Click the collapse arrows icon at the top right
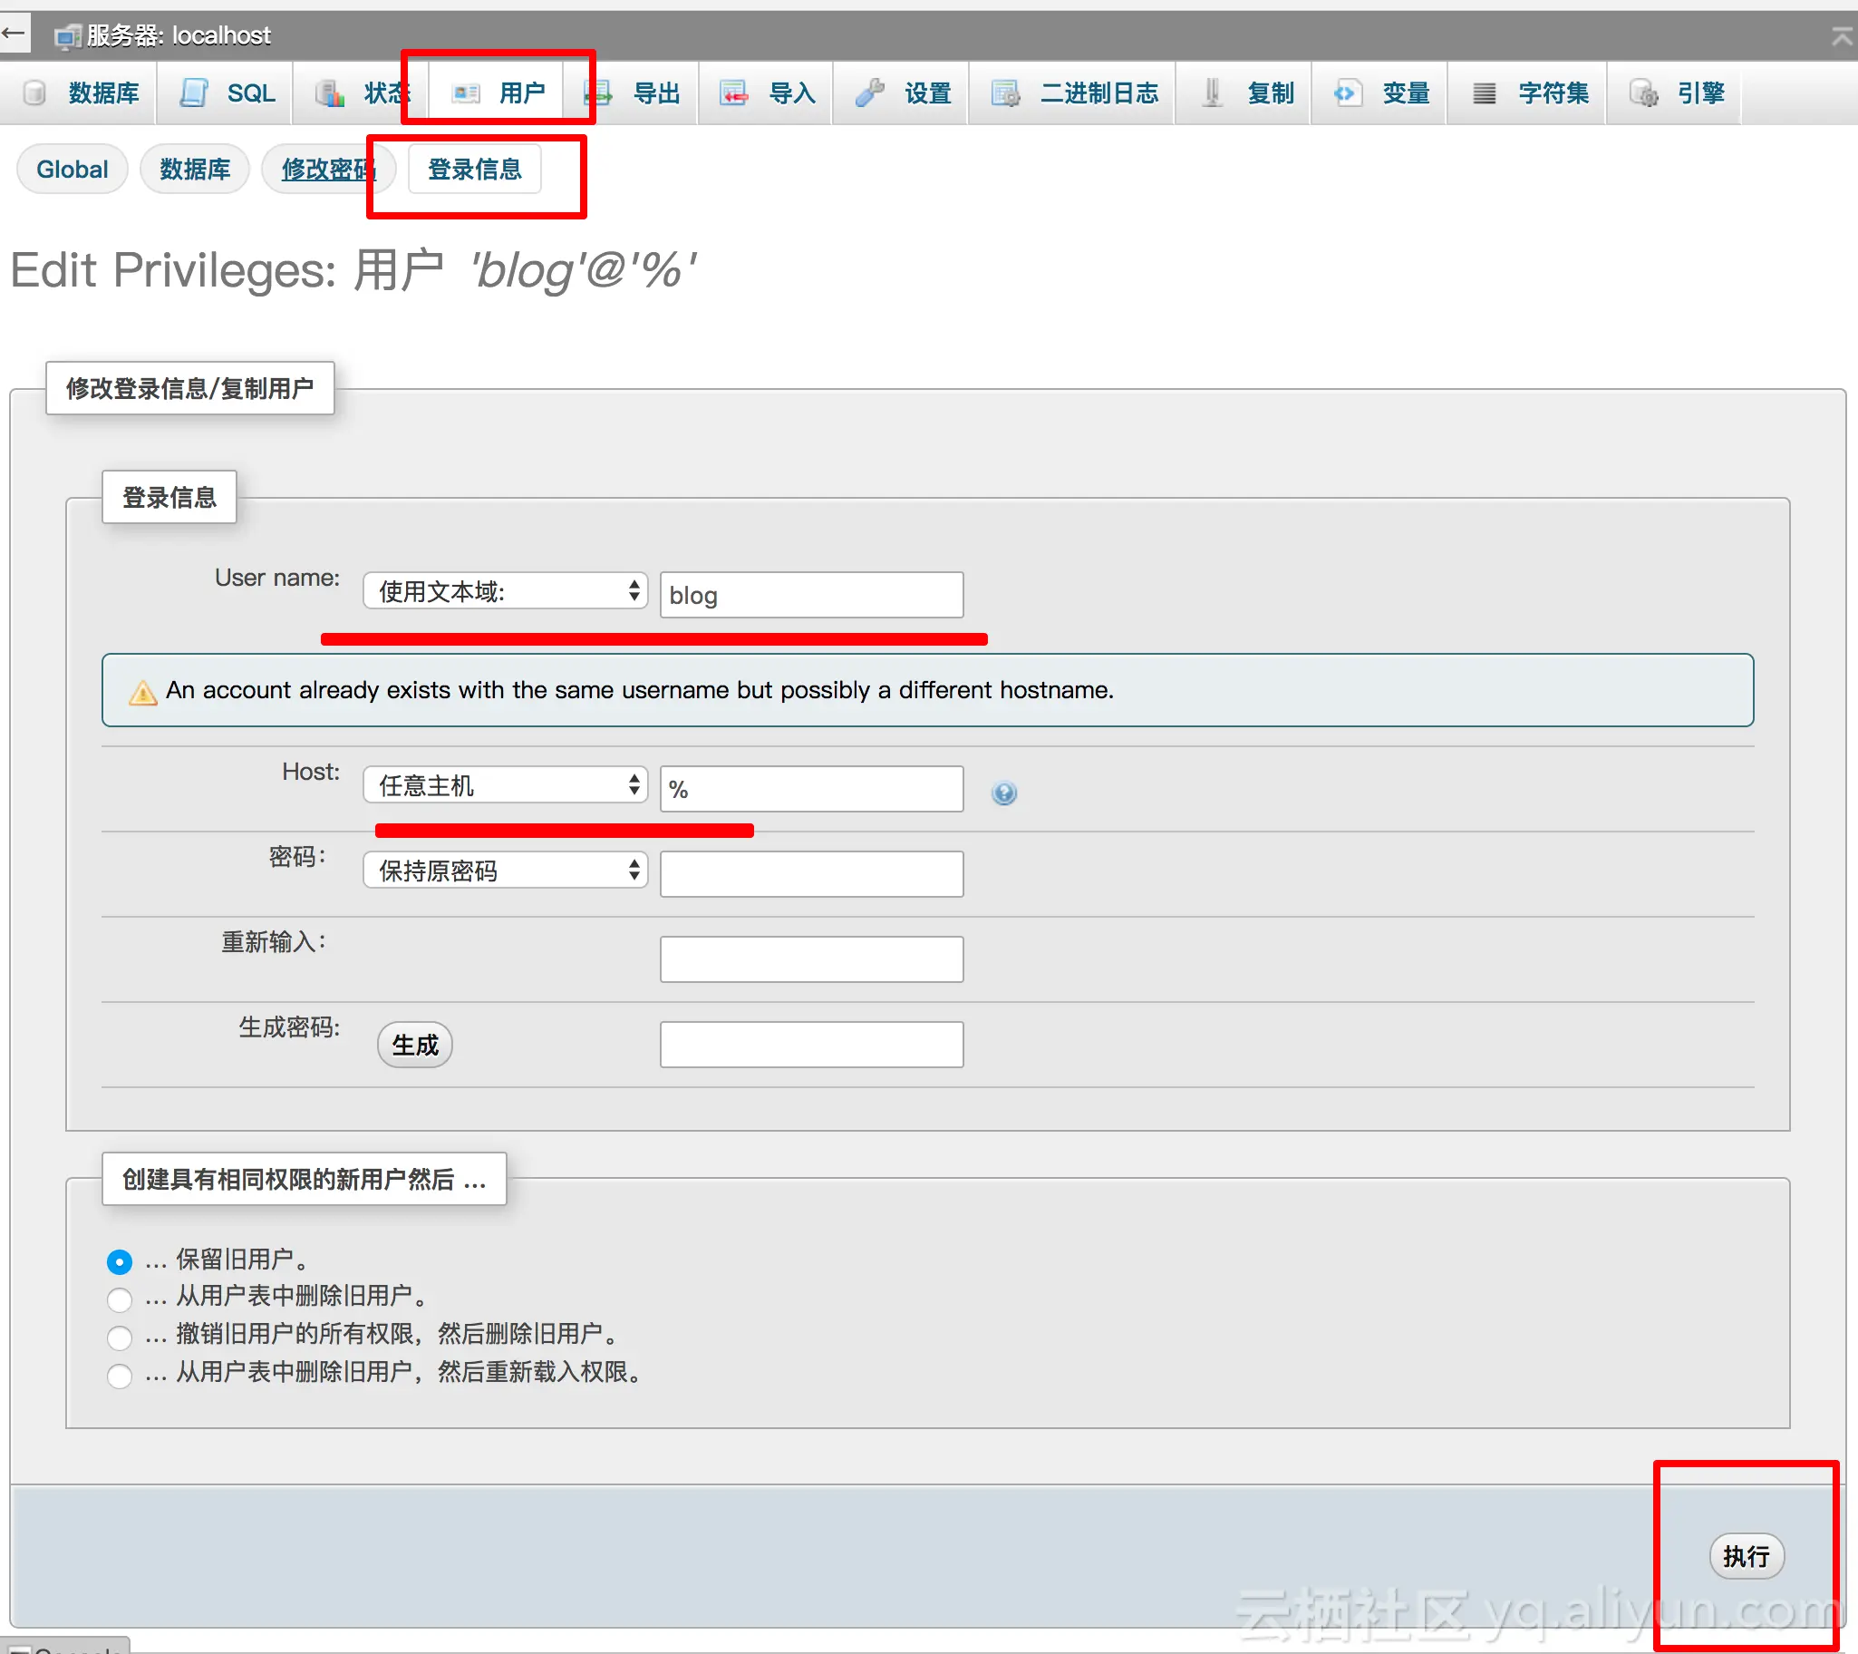 (1842, 36)
